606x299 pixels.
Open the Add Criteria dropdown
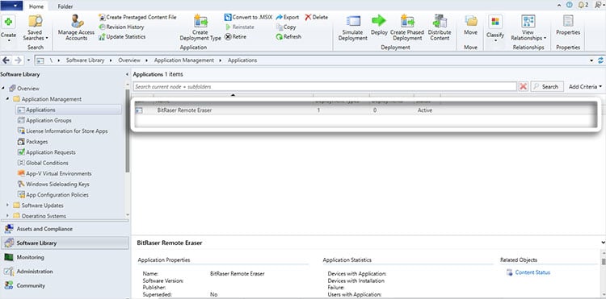(x=585, y=87)
